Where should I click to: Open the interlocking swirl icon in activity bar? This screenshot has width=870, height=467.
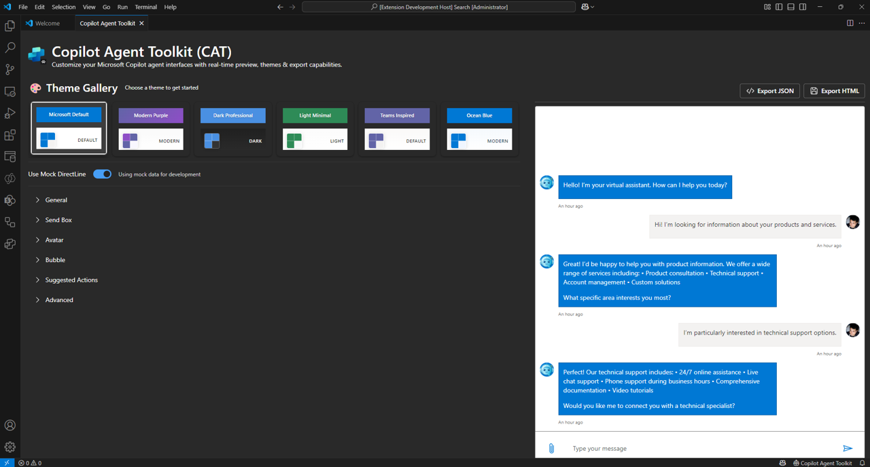coord(10,179)
